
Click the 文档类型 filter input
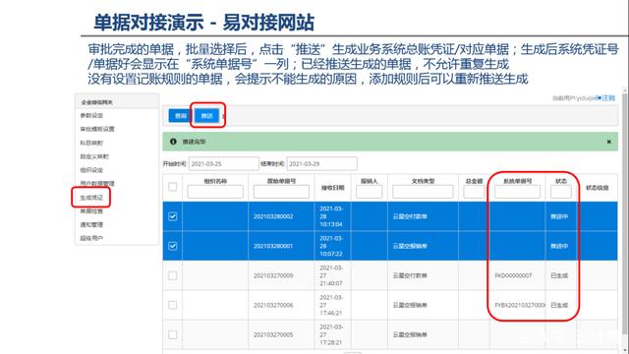[x=423, y=192]
